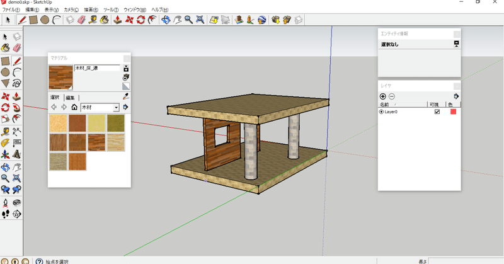Select the Eraser tool in left toolbar
The width and height of the screenshot is (504, 264).
click(x=17, y=47)
